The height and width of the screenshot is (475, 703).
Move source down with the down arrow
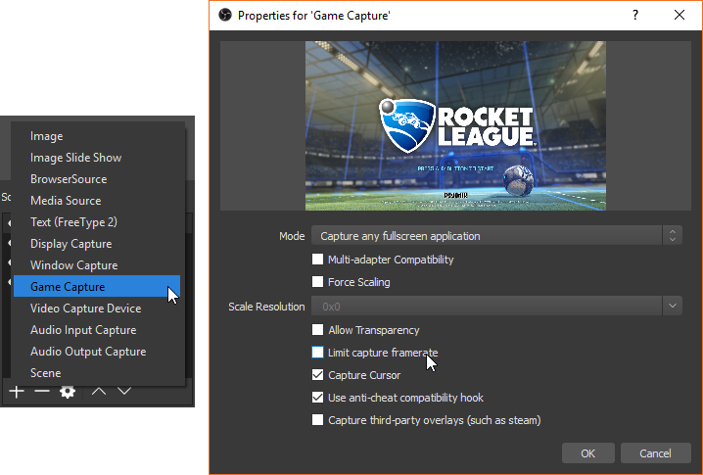click(x=124, y=392)
